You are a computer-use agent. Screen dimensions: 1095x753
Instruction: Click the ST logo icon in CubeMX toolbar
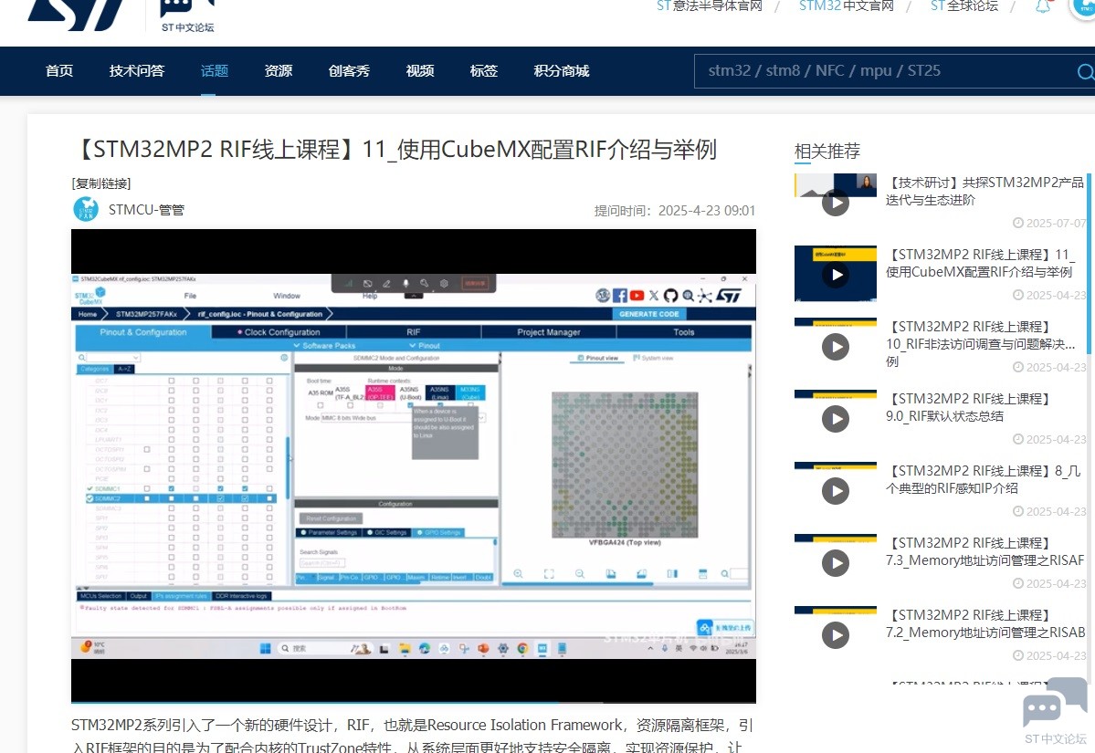click(x=729, y=296)
